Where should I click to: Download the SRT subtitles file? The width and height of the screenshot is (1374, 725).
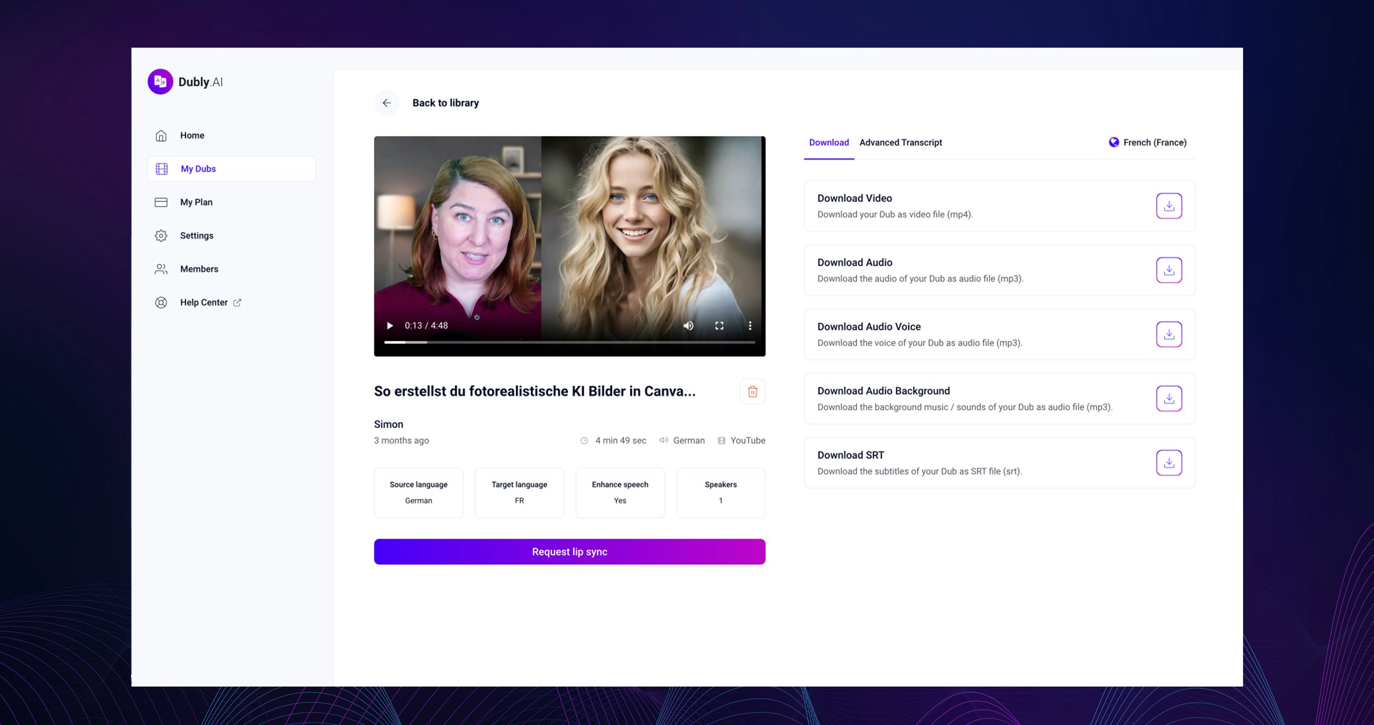tap(1168, 463)
